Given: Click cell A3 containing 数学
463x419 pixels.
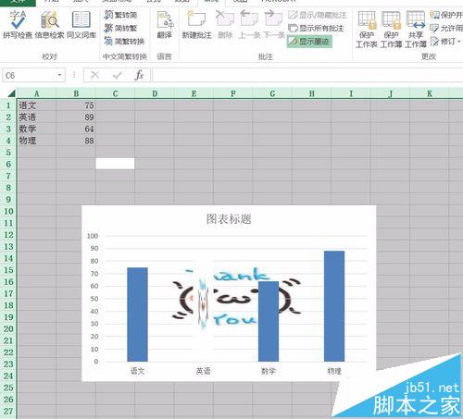Looking at the screenshot, I should (x=36, y=129).
